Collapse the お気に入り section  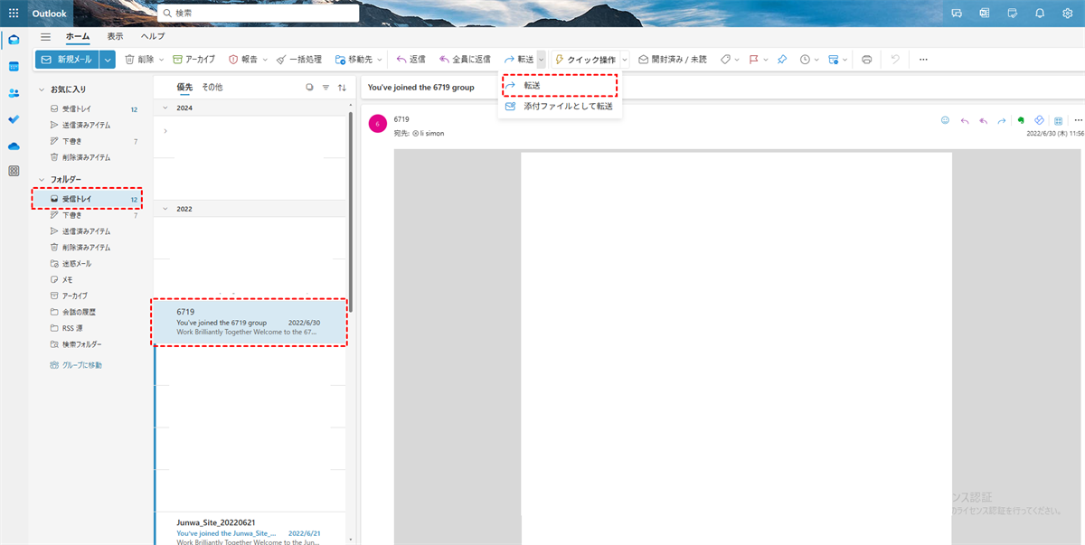41,89
